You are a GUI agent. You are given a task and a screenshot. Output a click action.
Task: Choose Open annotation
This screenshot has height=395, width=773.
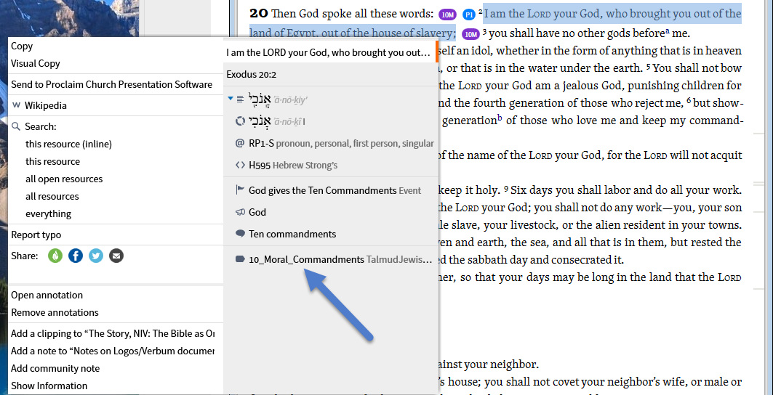(x=47, y=295)
